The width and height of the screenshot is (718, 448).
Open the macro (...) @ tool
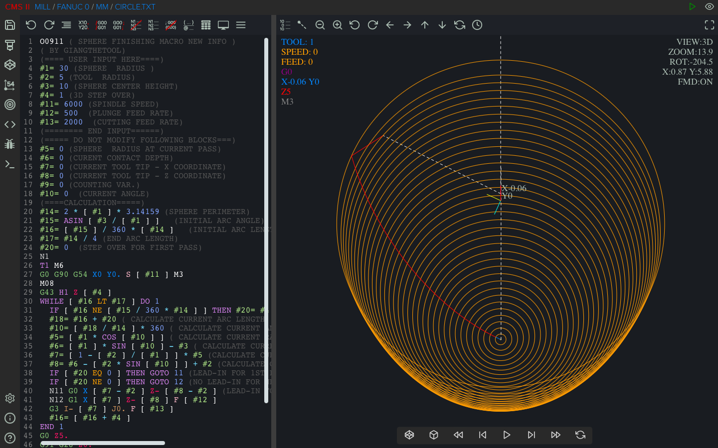pos(188,25)
